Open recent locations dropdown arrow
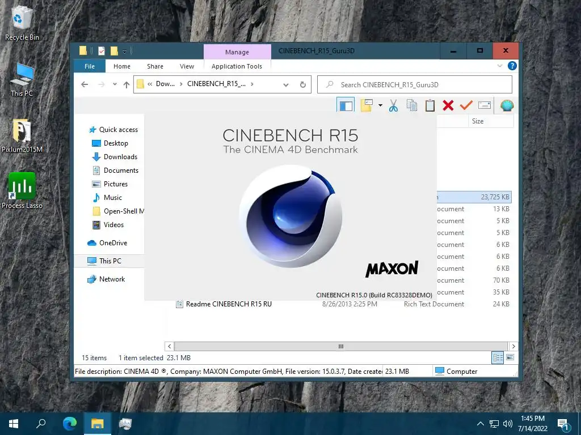The height and width of the screenshot is (435, 581). [x=115, y=84]
